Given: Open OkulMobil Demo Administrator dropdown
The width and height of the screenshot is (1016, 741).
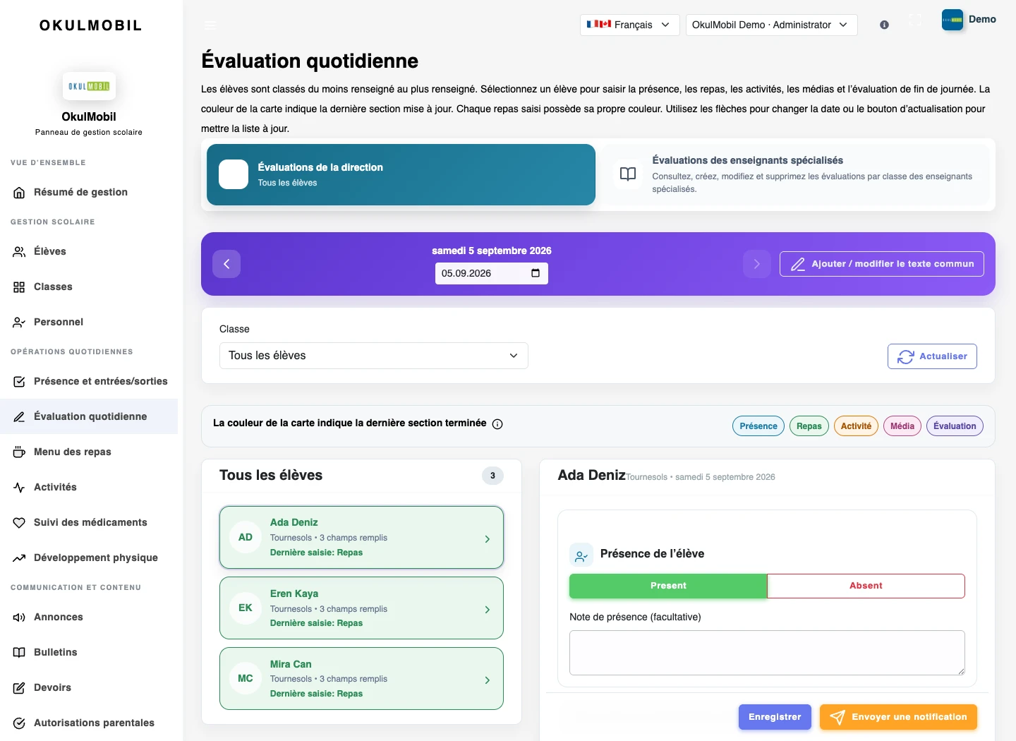Looking at the screenshot, I should [x=771, y=25].
